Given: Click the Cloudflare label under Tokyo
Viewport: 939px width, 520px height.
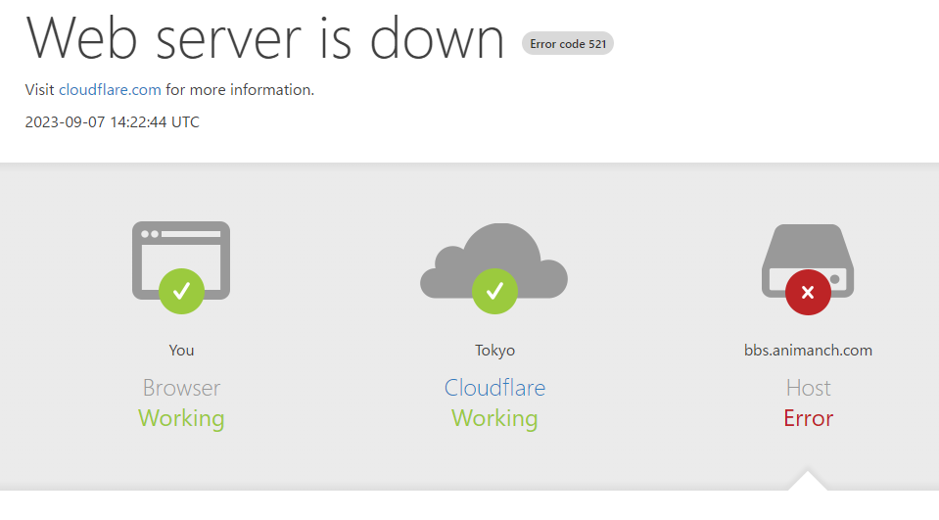Looking at the screenshot, I should [x=494, y=388].
